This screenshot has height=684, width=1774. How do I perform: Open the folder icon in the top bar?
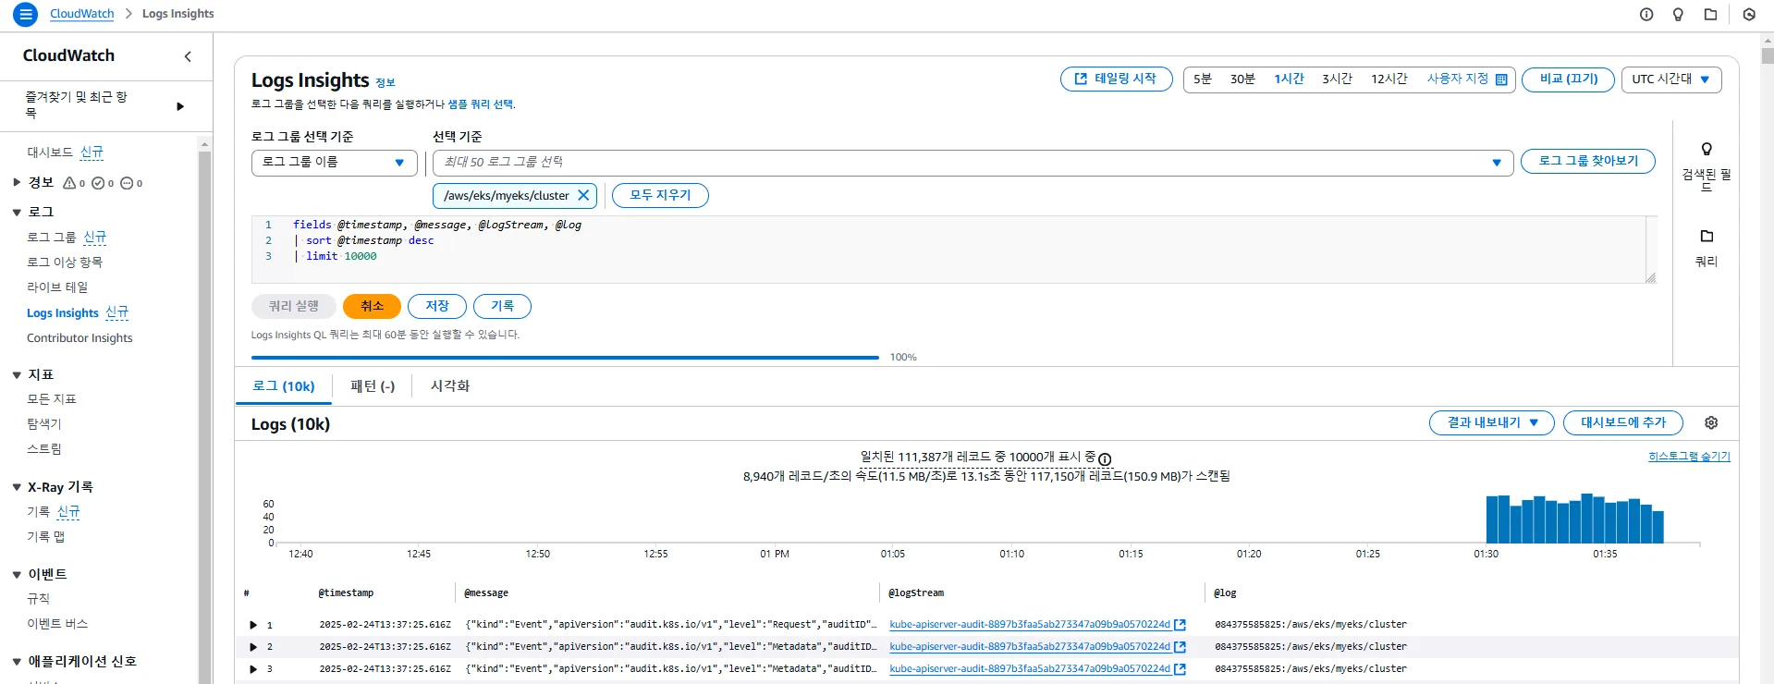coord(1711,14)
